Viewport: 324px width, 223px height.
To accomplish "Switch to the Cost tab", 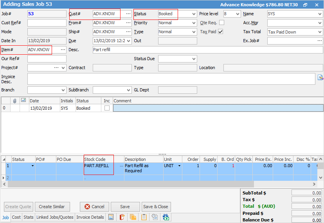I will (x=16, y=217).
